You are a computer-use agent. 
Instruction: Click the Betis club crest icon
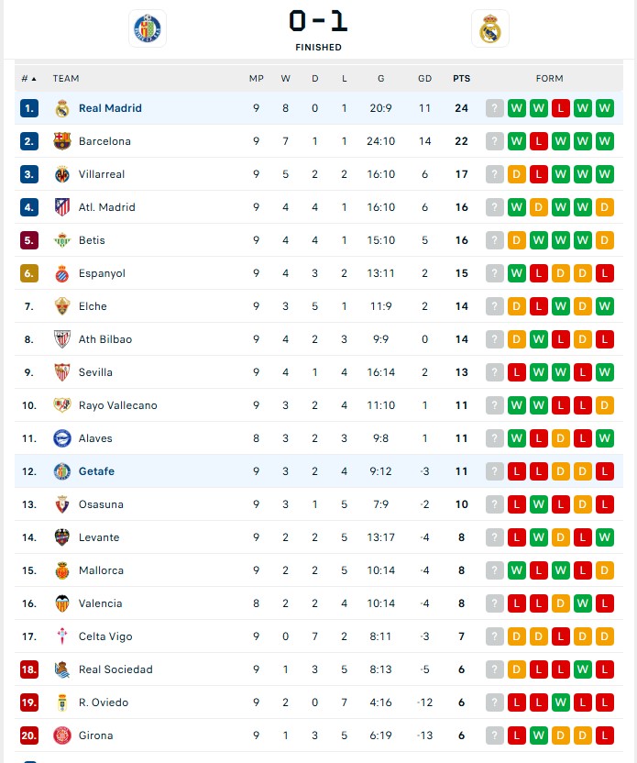62,240
